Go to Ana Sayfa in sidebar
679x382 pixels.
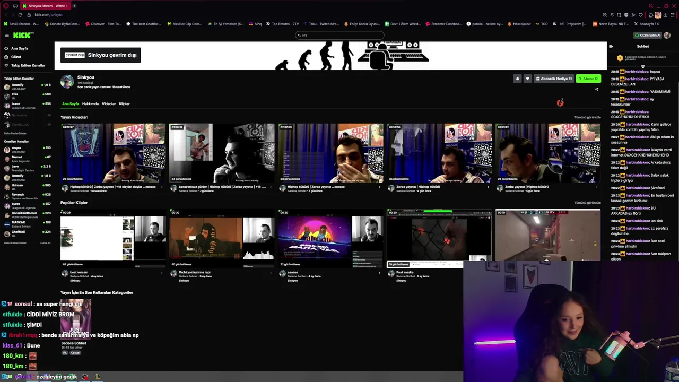(x=20, y=48)
